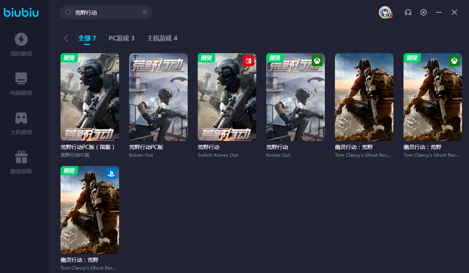Click 电脑游戏 sidebar label

21,93
